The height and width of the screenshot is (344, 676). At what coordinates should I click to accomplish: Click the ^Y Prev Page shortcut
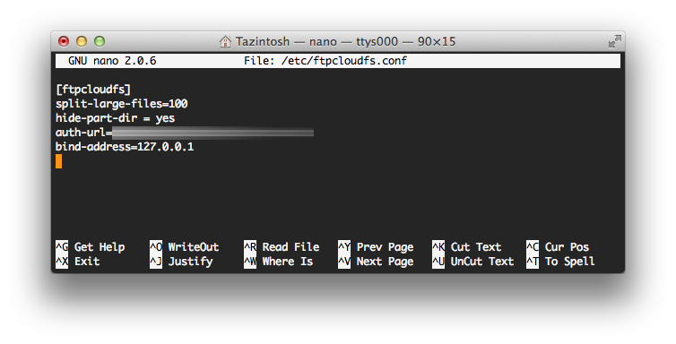pos(376,247)
